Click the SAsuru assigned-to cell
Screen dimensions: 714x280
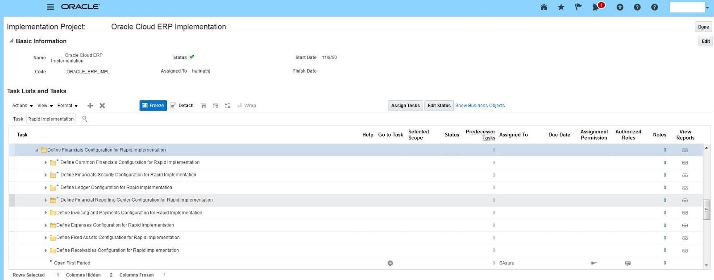click(x=506, y=263)
